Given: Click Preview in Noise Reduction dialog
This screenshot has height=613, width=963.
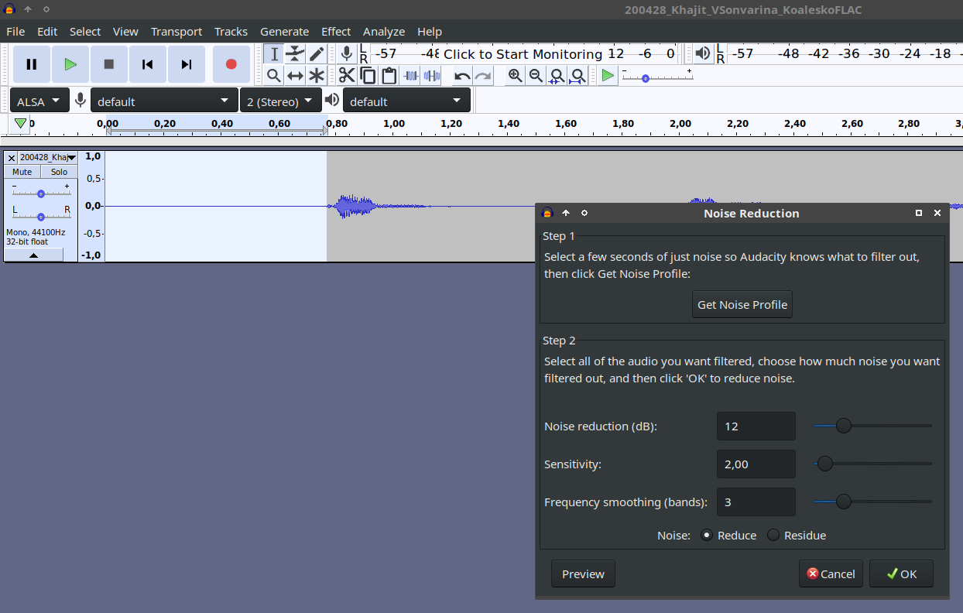Looking at the screenshot, I should pos(583,574).
